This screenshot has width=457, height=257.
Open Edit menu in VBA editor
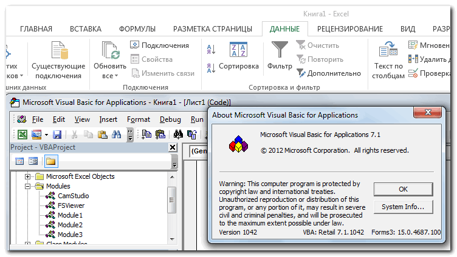pyautogui.click(x=58, y=119)
